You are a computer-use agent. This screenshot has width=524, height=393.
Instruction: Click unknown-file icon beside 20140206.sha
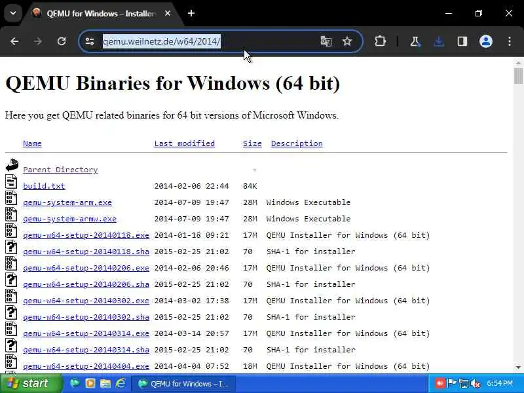click(11, 280)
